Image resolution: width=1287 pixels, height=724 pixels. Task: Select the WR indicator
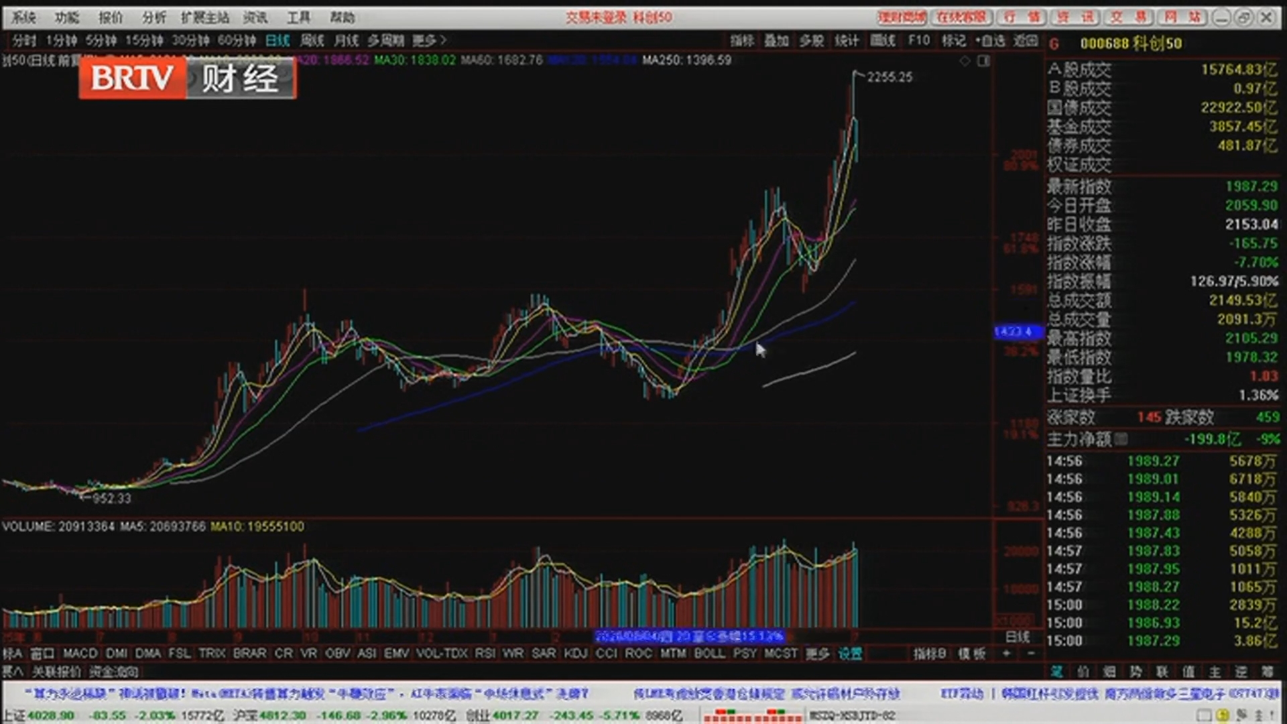513,653
